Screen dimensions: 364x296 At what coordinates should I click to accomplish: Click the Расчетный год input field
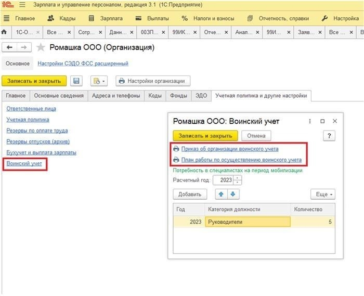[x=223, y=180]
